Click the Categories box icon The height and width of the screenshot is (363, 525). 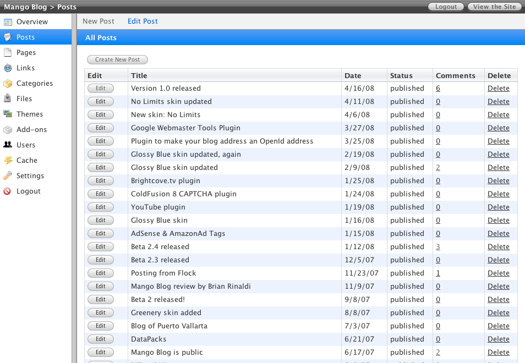pos(8,83)
